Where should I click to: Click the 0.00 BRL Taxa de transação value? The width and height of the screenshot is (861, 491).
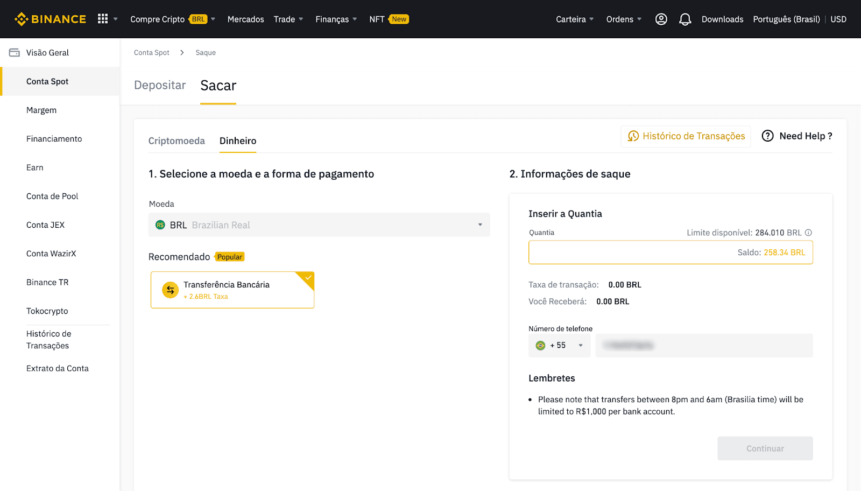625,285
